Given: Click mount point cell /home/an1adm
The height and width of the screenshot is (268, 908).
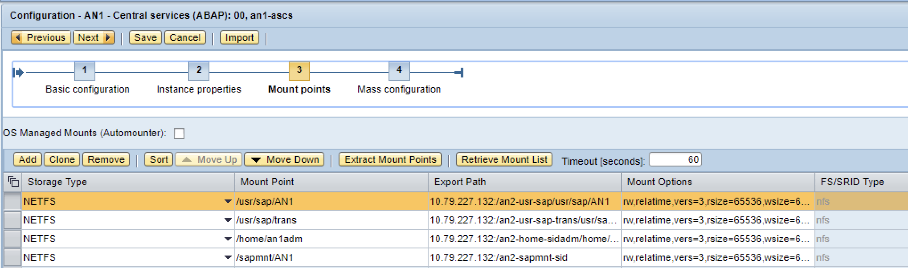Looking at the screenshot, I should (331, 239).
